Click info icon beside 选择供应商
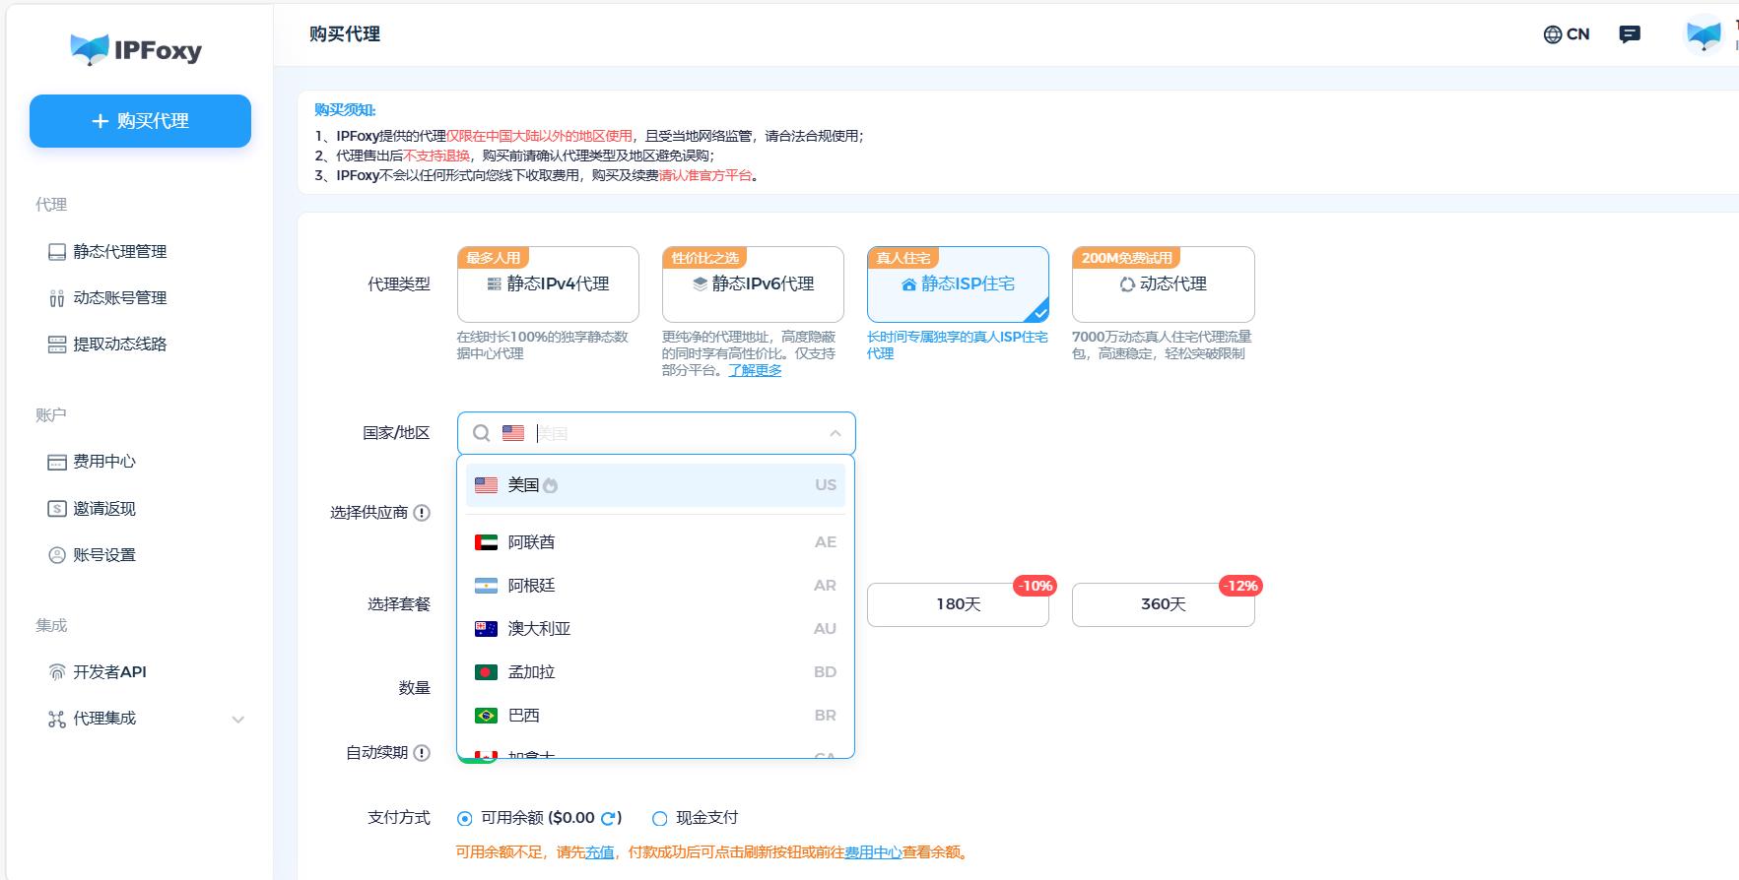The height and width of the screenshot is (880, 1739). (422, 513)
